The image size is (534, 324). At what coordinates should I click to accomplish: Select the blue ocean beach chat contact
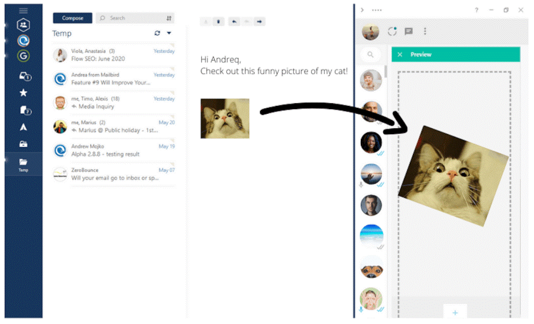(371, 236)
